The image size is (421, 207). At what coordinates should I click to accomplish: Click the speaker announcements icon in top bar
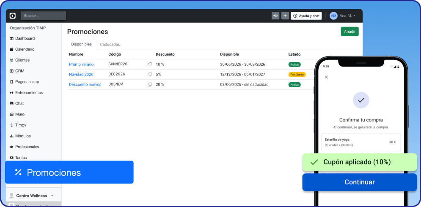click(275, 16)
